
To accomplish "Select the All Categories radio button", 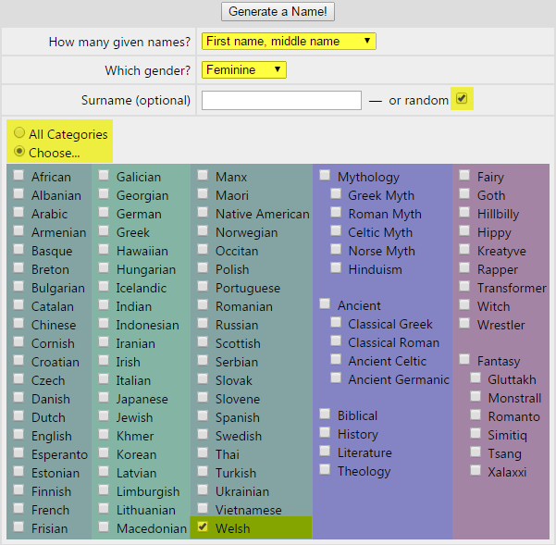I will tap(19, 134).
